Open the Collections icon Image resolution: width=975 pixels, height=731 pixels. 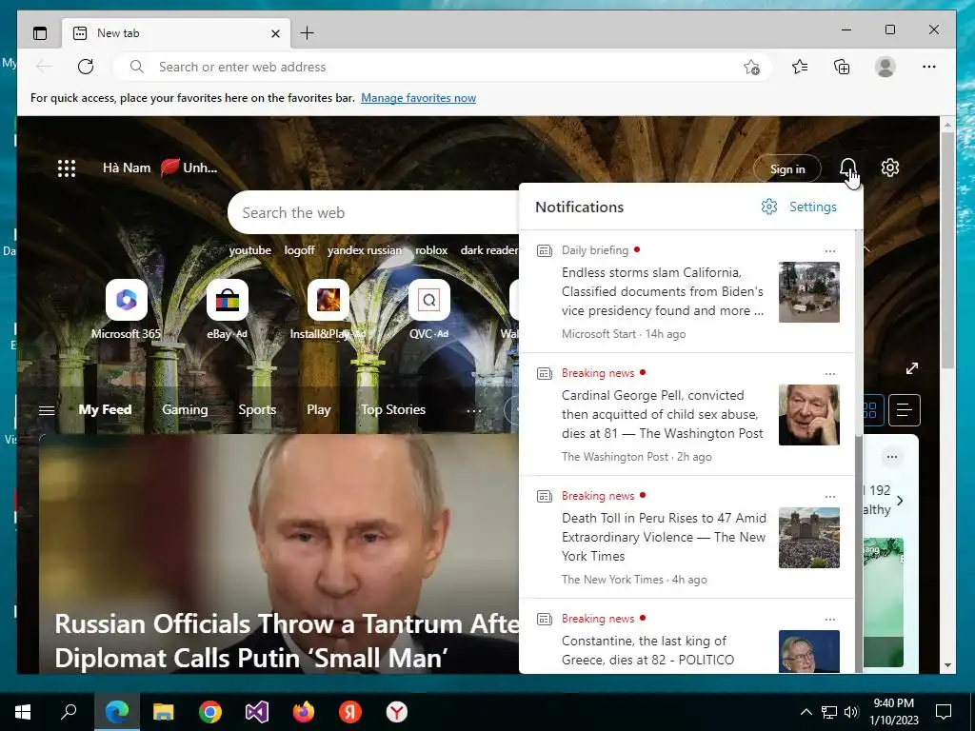point(842,67)
